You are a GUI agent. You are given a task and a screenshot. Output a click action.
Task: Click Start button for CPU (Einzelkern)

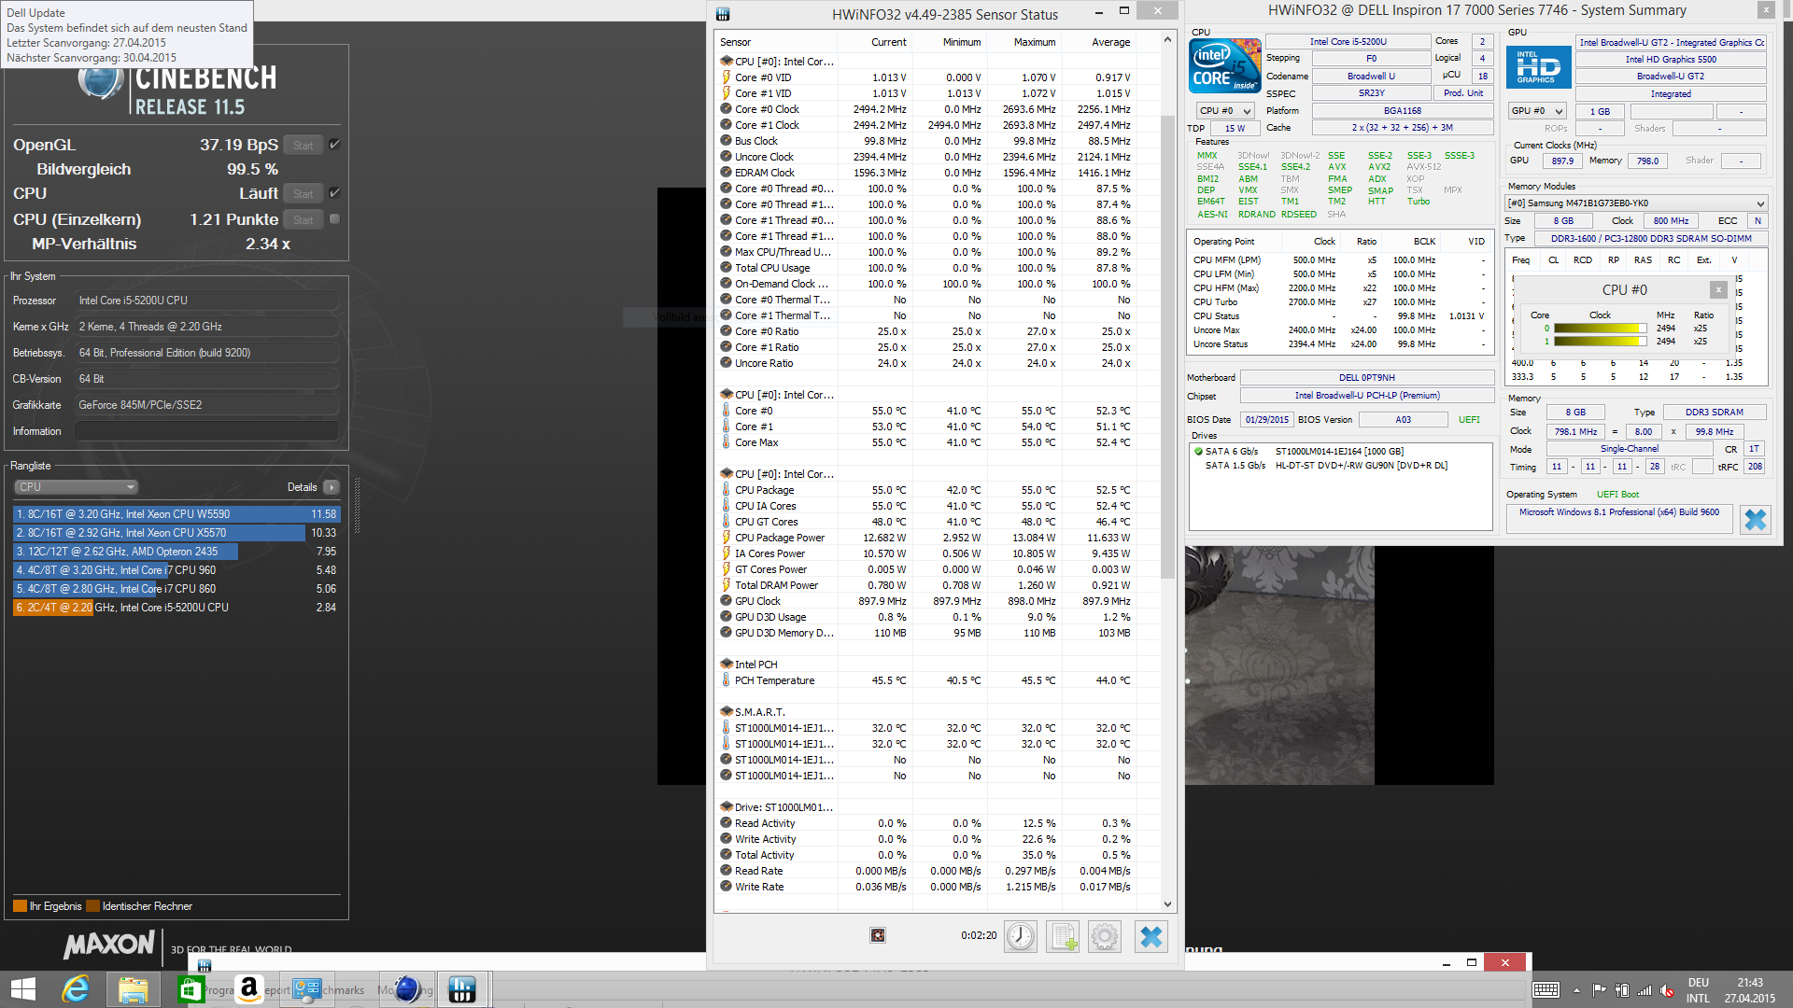tap(304, 219)
